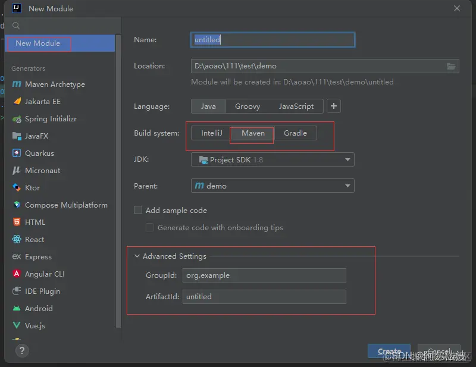This screenshot has height=367, width=476.
Task: Click the Ktor generator icon
Action: pyautogui.click(x=17, y=187)
